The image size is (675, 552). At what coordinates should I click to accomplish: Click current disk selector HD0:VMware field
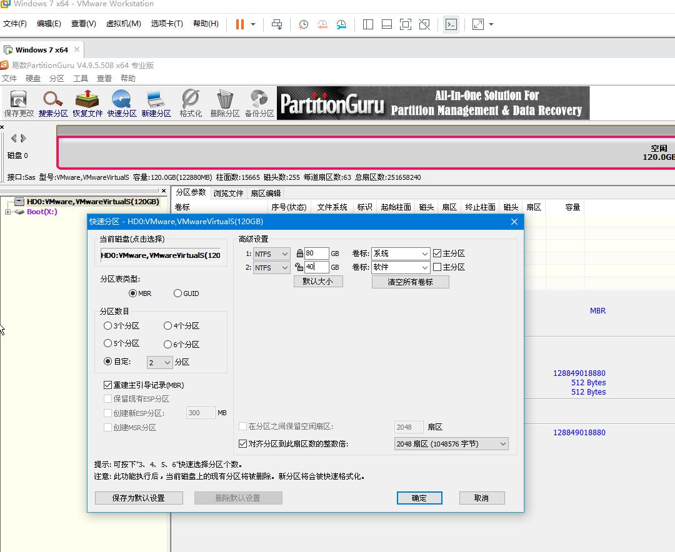coord(161,255)
